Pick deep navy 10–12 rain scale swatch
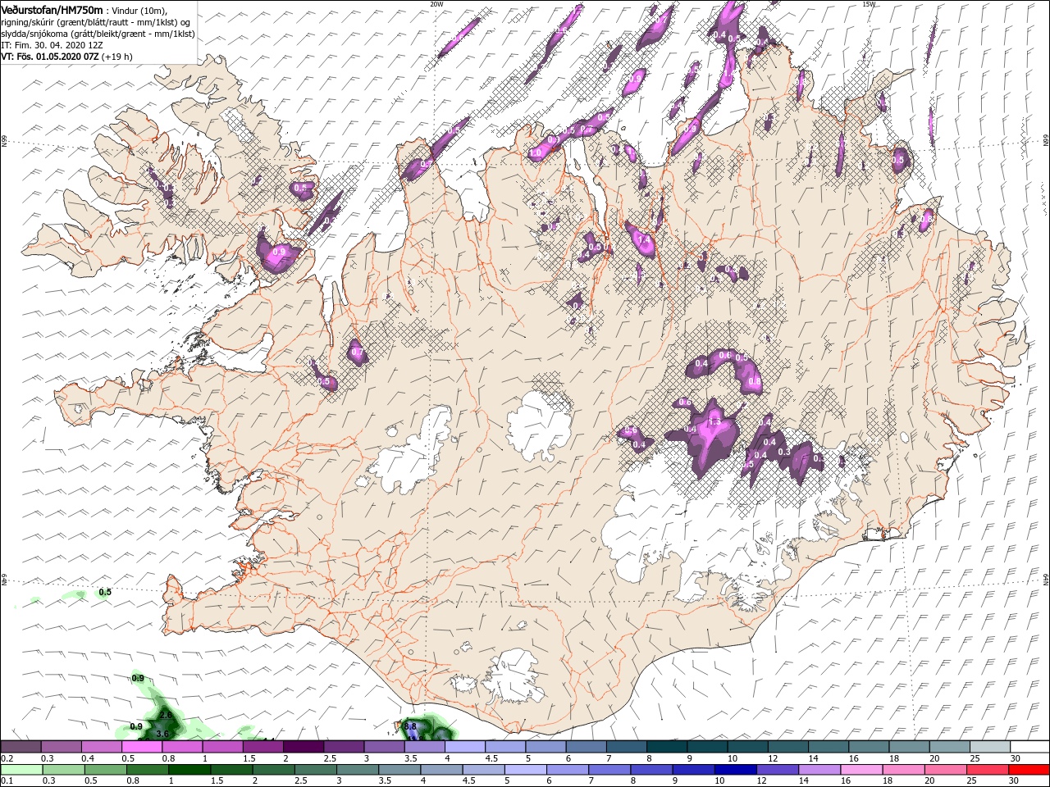 click(734, 769)
